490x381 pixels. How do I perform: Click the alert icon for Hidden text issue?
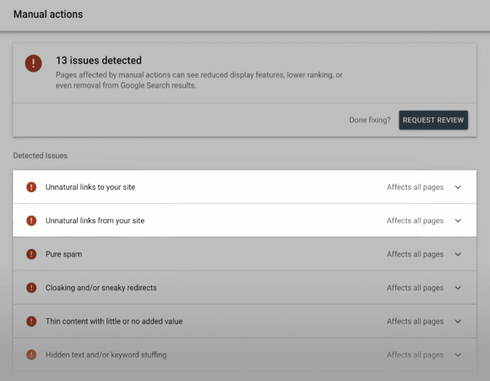point(31,355)
